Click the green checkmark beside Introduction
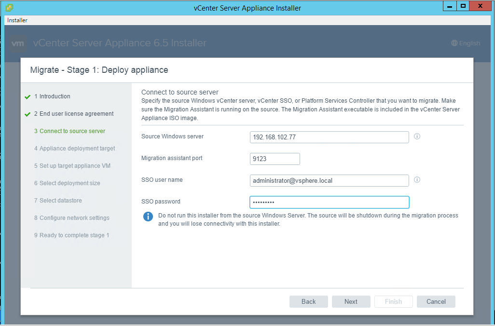 pos(27,97)
